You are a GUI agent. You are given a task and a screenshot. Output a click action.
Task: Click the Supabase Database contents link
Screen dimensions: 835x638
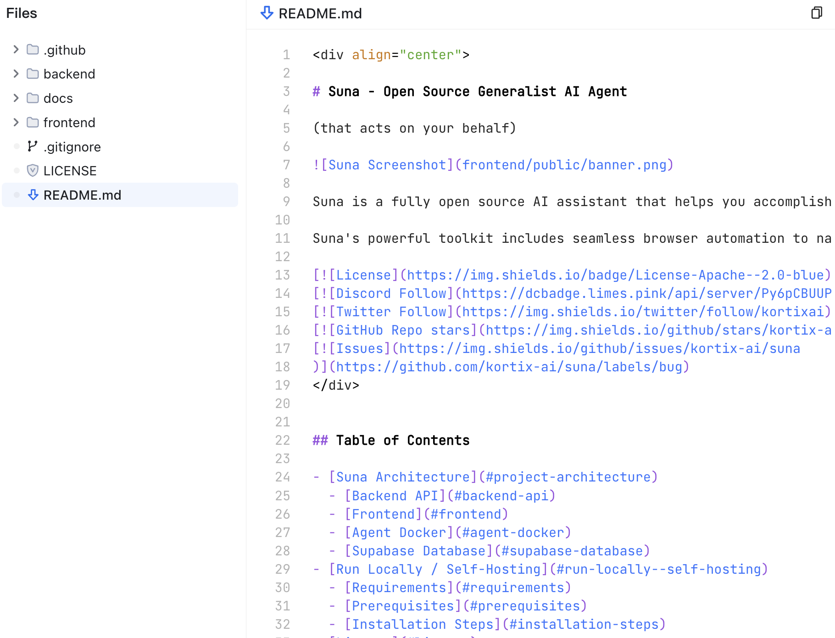[497, 551]
